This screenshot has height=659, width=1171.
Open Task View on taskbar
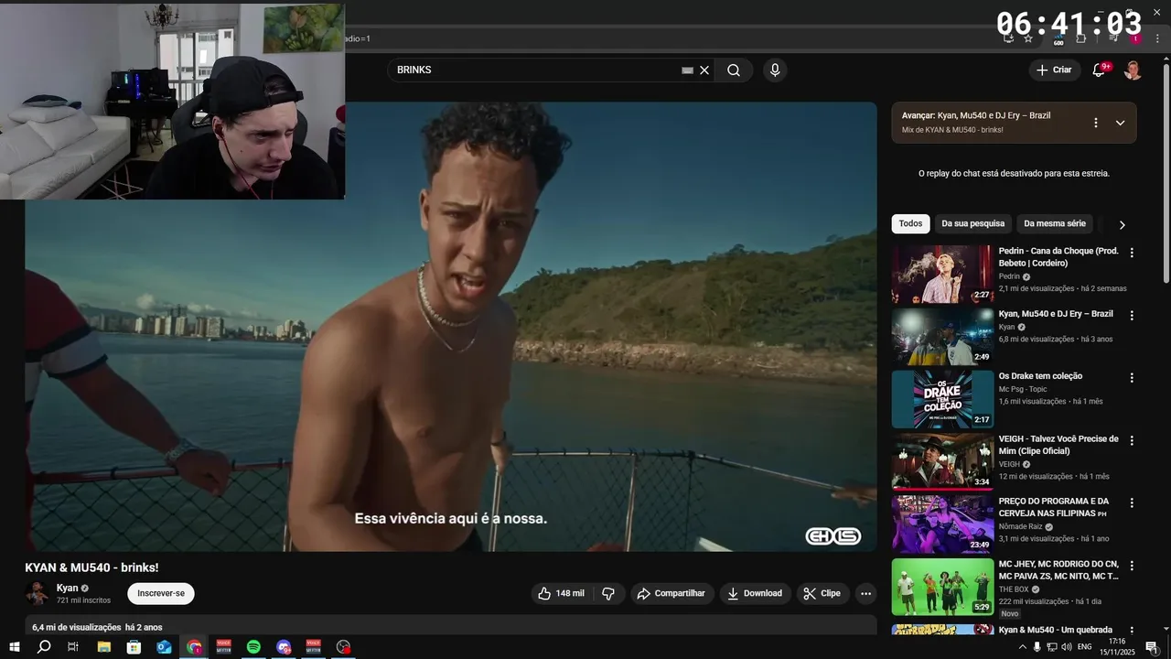point(73,647)
